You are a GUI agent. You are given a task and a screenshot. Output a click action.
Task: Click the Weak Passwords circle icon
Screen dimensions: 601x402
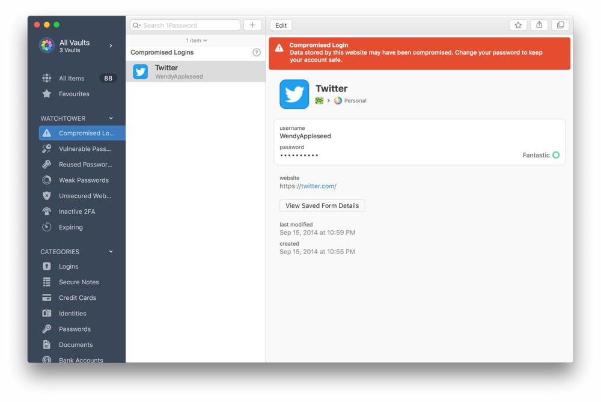tap(47, 180)
